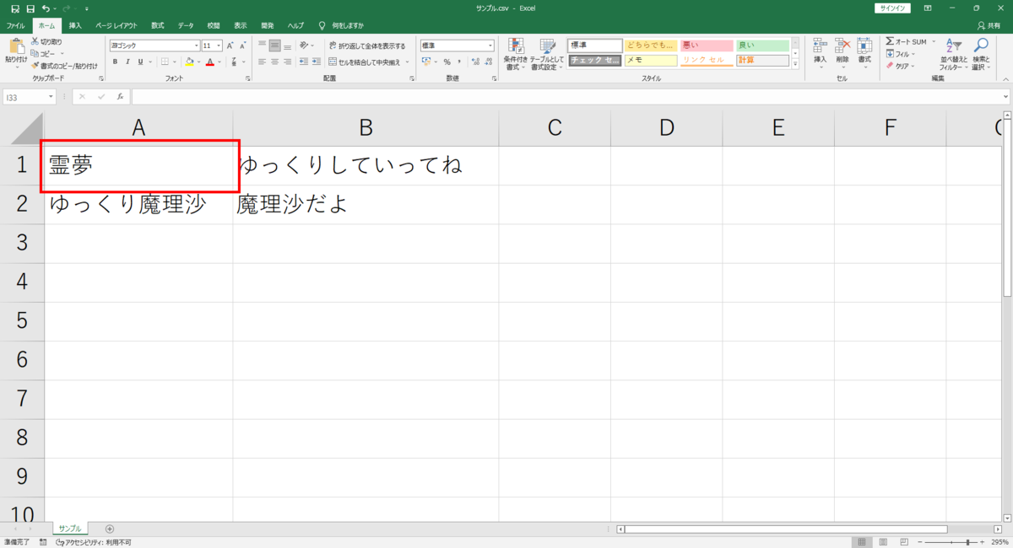Increase decimal places

475,62
